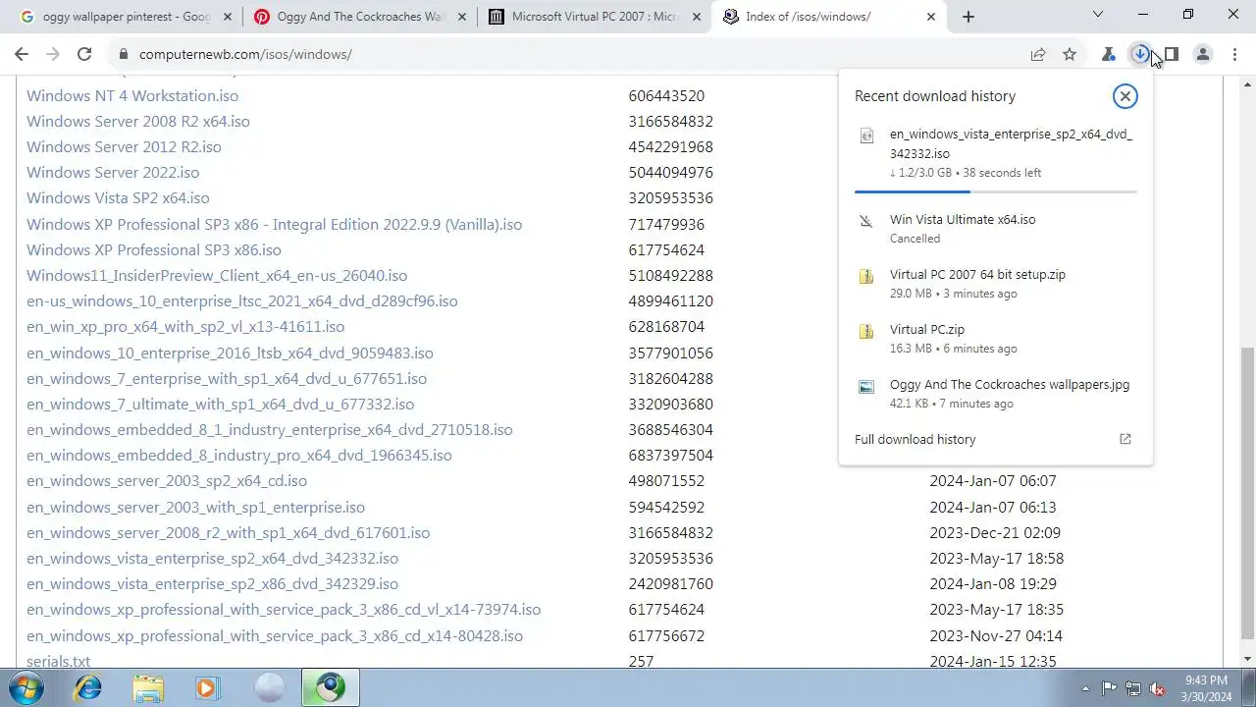Screen dimensions: 1256x707
Task: Switch to Microsoft Virtual PC 2007 tab
Action: pyautogui.click(x=594, y=17)
